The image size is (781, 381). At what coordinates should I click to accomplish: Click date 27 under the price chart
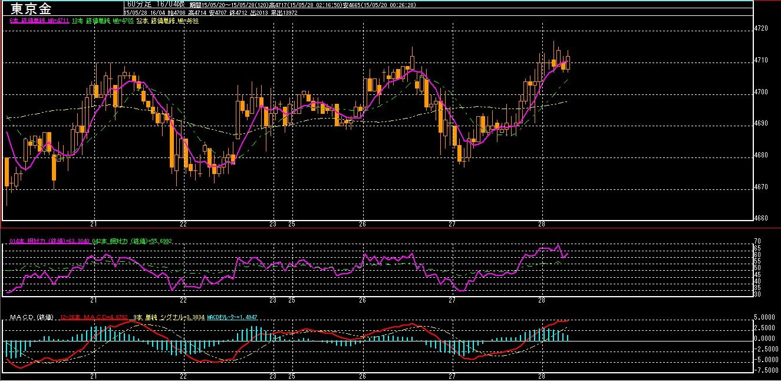(x=452, y=224)
